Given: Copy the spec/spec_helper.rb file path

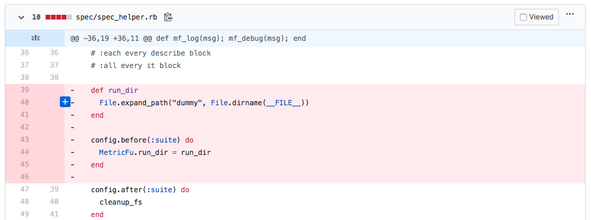Looking at the screenshot, I should (x=168, y=17).
